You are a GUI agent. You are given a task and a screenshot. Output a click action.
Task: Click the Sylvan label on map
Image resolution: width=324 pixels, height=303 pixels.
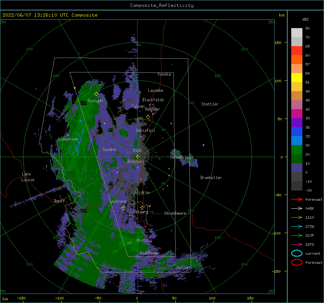tap(138, 106)
